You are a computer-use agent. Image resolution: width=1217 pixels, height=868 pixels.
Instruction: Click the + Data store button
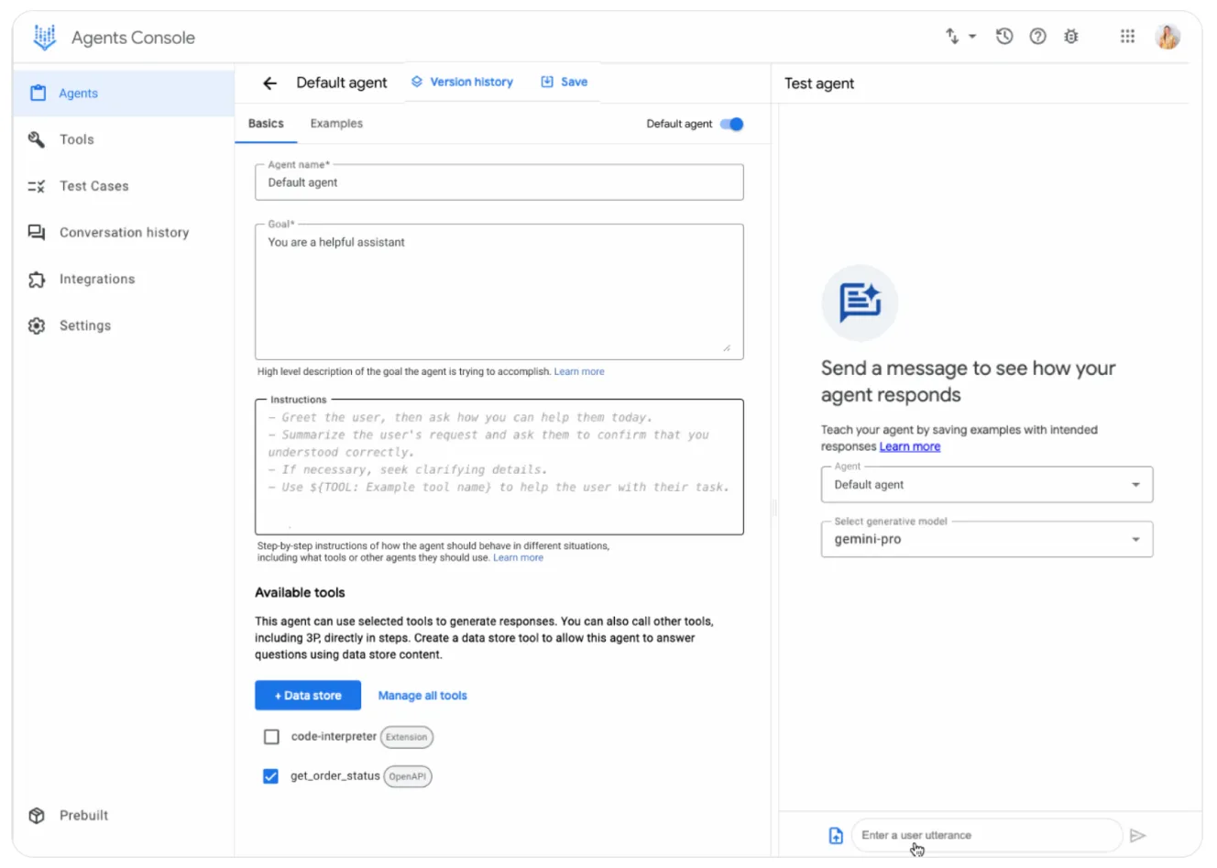[308, 696]
